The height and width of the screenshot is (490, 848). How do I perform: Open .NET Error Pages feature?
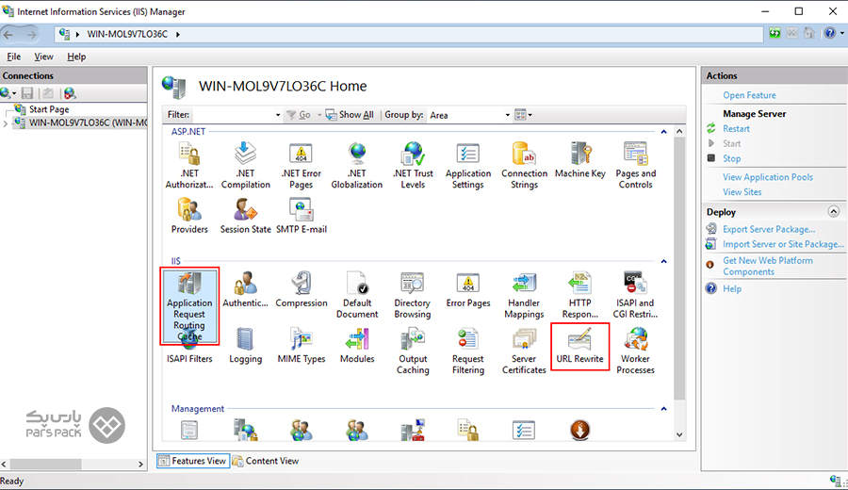302,166
